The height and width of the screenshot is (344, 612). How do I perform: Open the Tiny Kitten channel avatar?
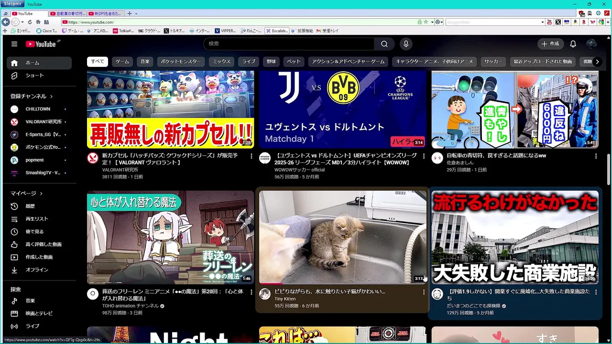[x=265, y=294]
